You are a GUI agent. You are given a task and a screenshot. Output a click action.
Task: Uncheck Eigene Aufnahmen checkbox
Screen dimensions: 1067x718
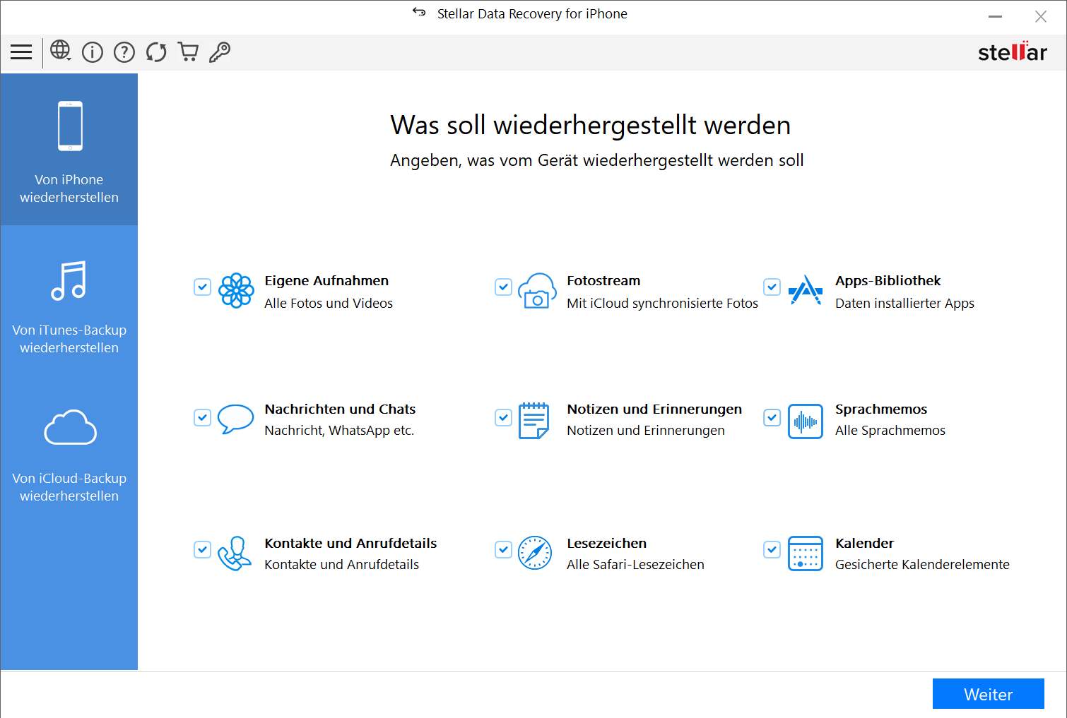(202, 287)
